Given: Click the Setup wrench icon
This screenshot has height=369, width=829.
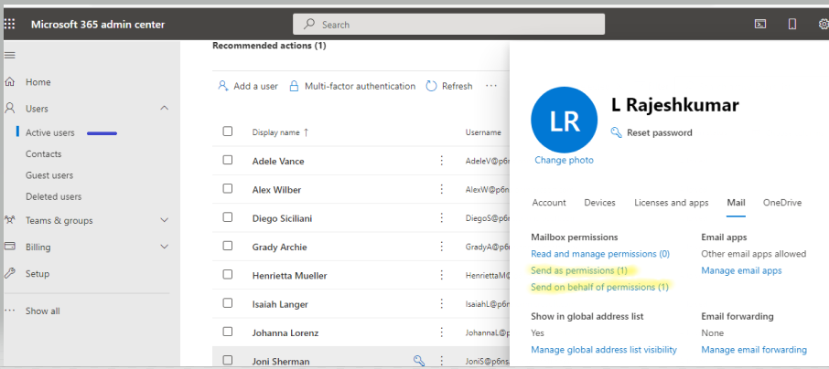Looking at the screenshot, I should 9,273.
